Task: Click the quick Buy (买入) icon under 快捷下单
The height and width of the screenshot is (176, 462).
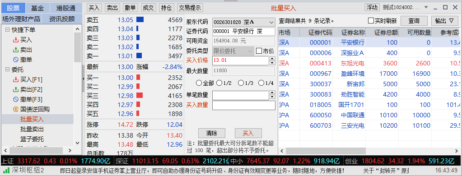Action: click(x=16, y=40)
